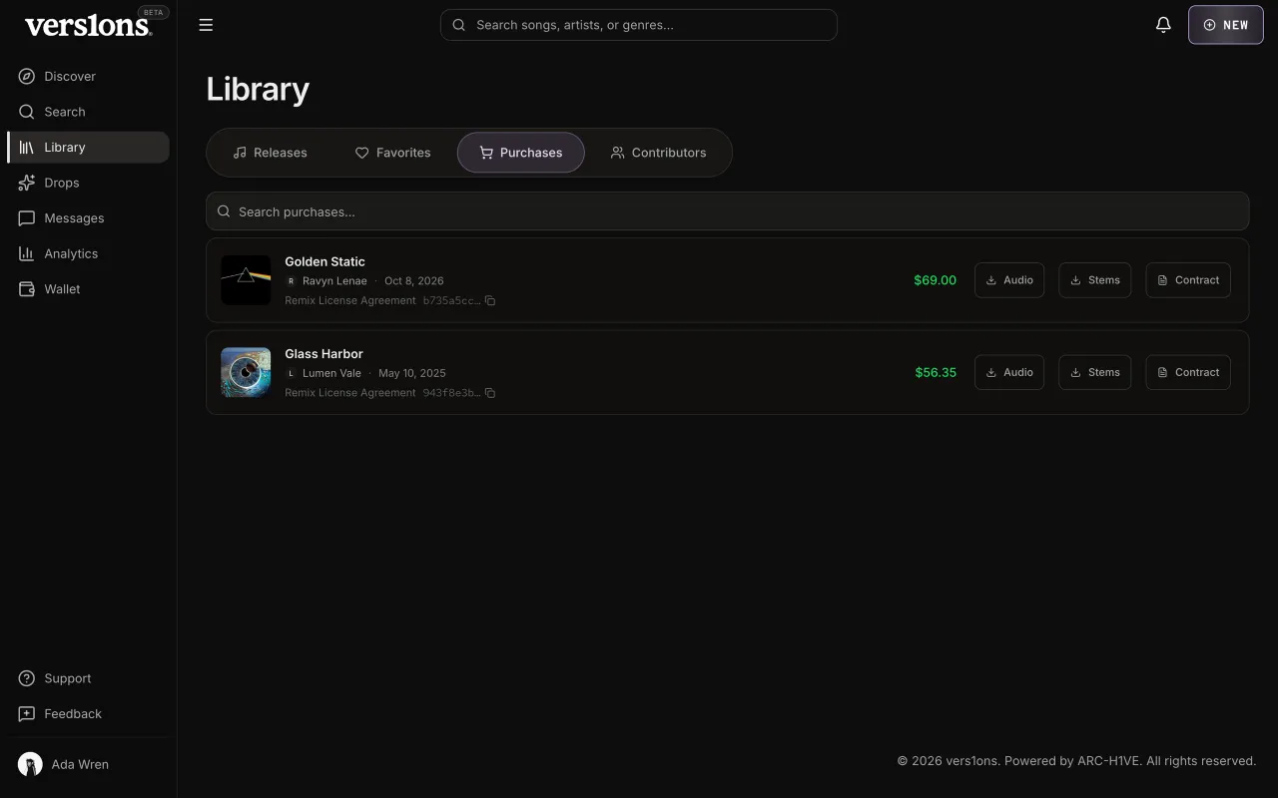The width and height of the screenshot is (1278, 798).
Task: View Contract for Glass Harbor
Action: pyautogui.click(x=1188, y=372)
